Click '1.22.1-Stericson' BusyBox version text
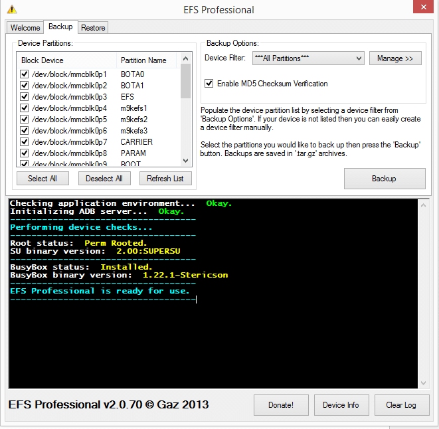Viewport: 439px width, 429px height. [185, 275]
